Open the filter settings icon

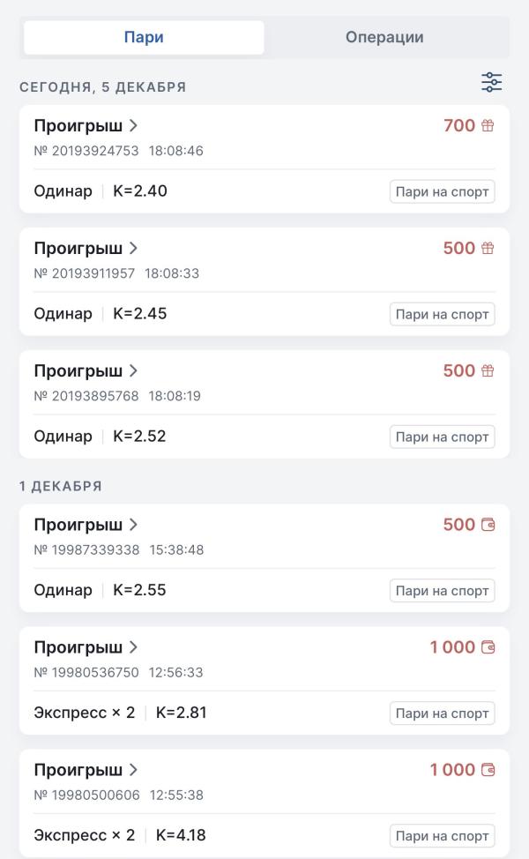[491, 83]
